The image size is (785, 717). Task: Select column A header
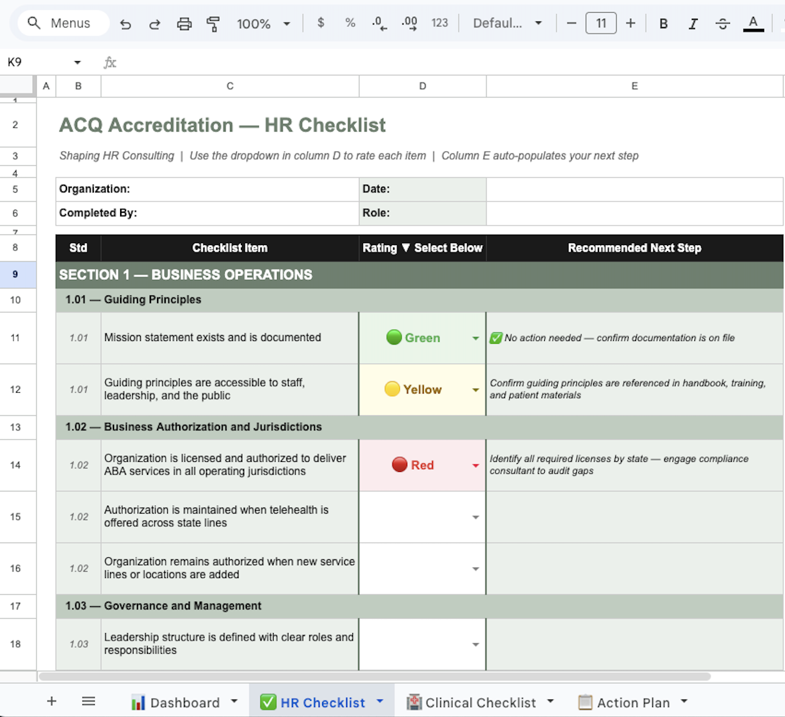(x=46, y=86)
